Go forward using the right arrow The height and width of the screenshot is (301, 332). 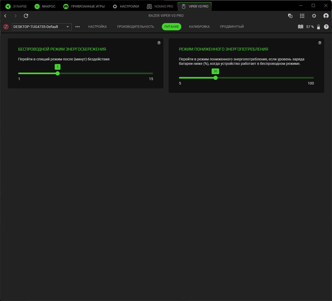point(16,16)
